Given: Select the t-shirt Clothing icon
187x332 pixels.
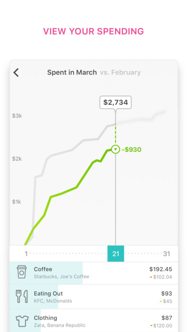Looking at the screenshot, I should click(22, 321).
